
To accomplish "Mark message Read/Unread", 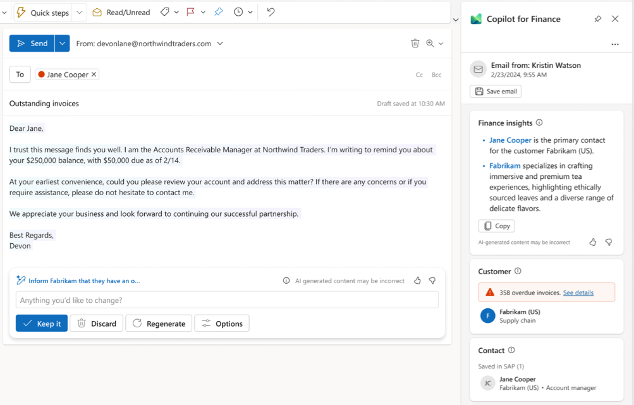I will pos(121,13).
